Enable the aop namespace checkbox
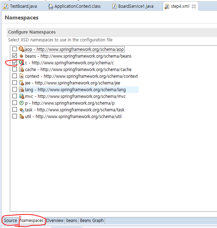This screenshot has height=228, width=217. (14, 49)
